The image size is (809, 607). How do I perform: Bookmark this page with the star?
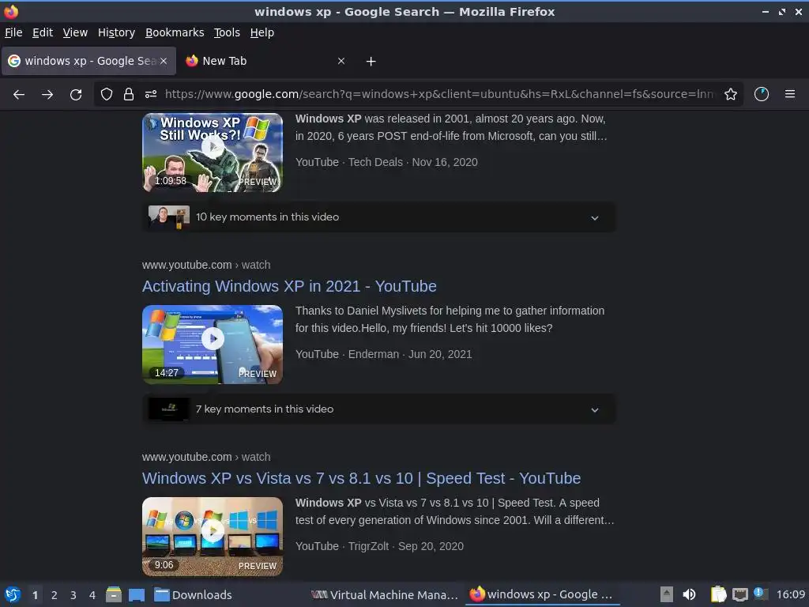coord(731,94)
